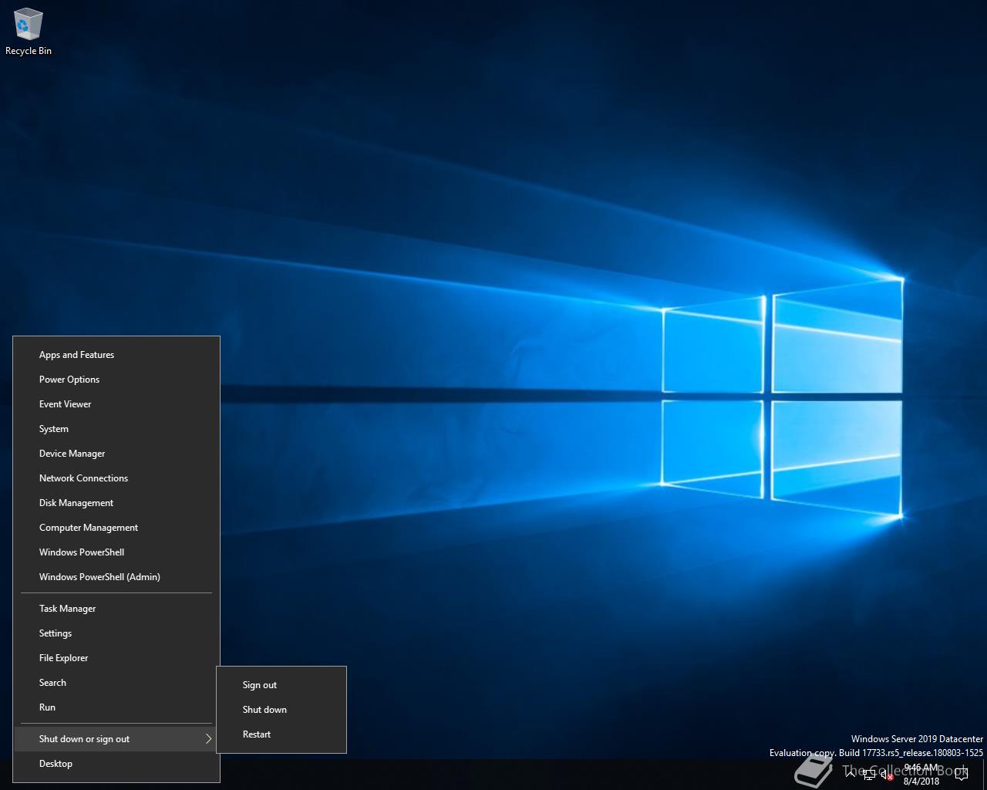Open Device Manager
This screenshot has width=987, height=790.
click(x=116, y=454)
